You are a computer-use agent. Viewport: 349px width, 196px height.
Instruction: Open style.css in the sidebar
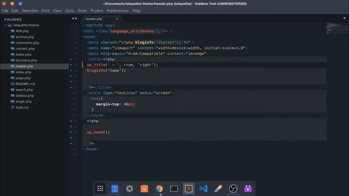[22, 107]
